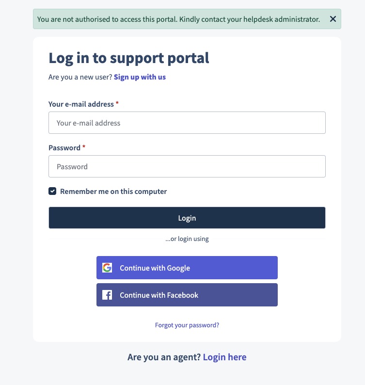Screen dimensions: 365x385
Task: Follow the agent 'Login here' link
Action: click(x=224, y=357)
